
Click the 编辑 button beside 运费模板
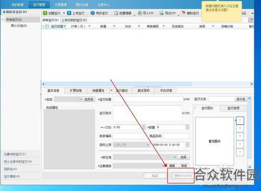pos(172,165)
